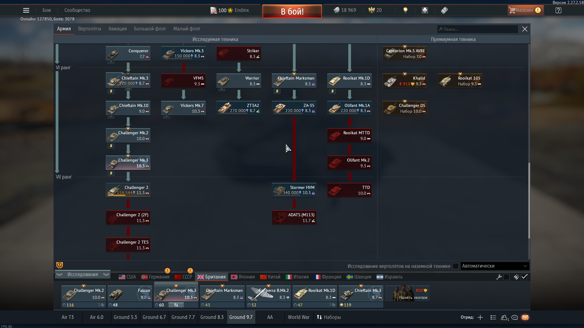Screen dimensions: 584x328
Task: Select the Challenger 2 tank in tree
Action: click(128, 190)
